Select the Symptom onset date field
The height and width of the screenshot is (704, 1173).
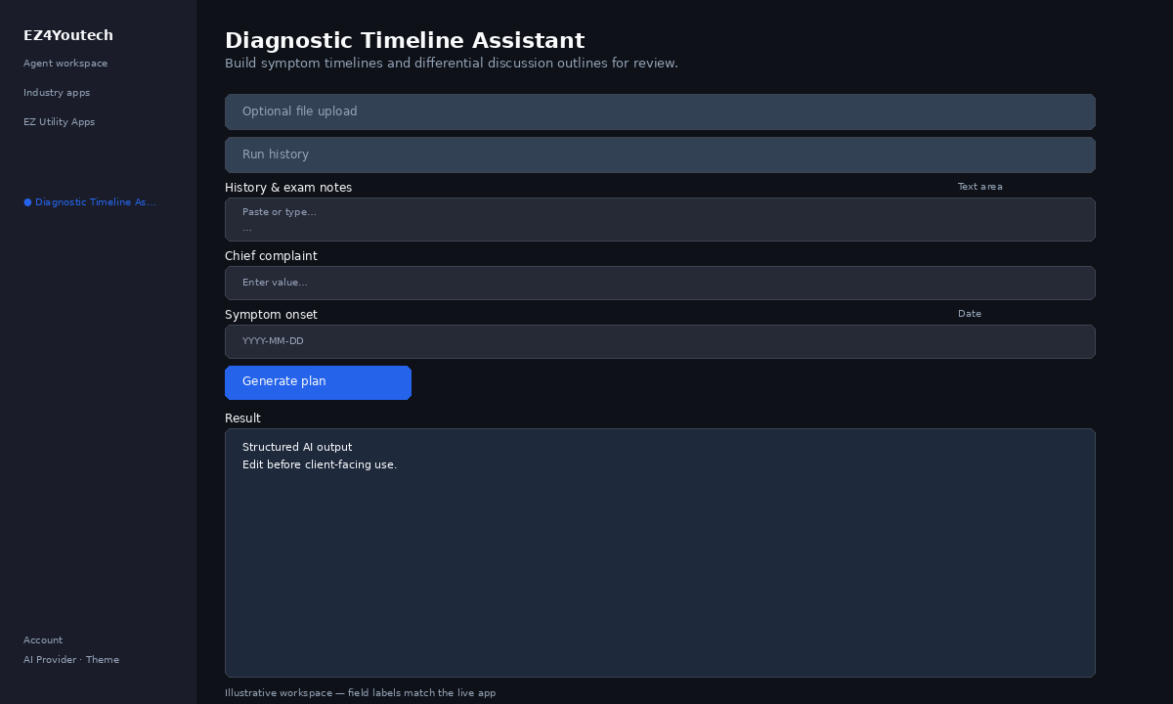pos(660,341)
